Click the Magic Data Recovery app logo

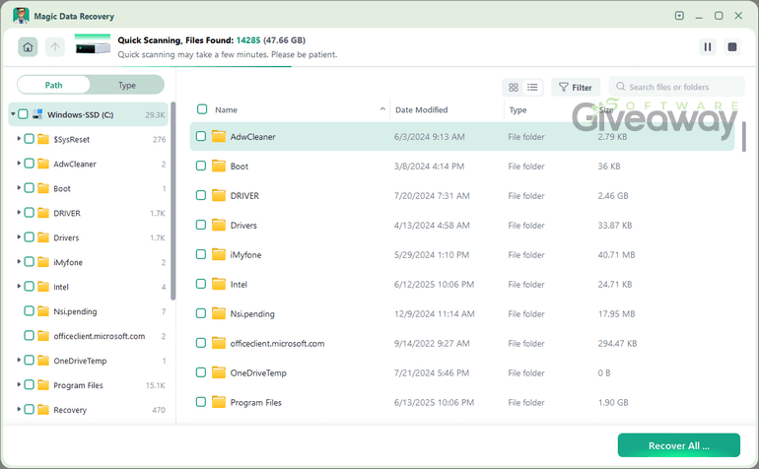tap(21, 16)
